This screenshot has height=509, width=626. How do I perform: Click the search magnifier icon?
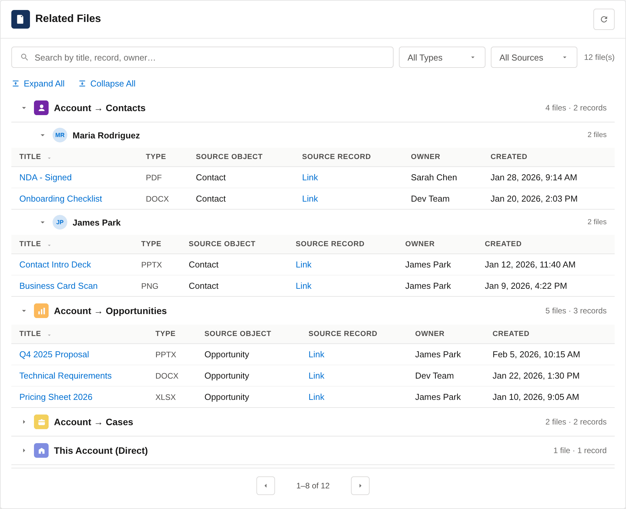tap(24, 57)
